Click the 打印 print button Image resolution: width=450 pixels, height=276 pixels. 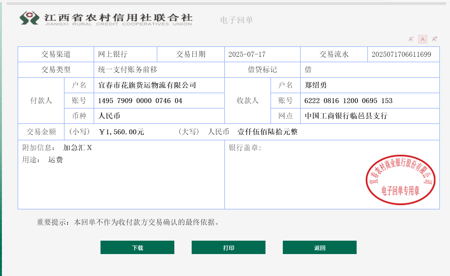coord(228,247)
